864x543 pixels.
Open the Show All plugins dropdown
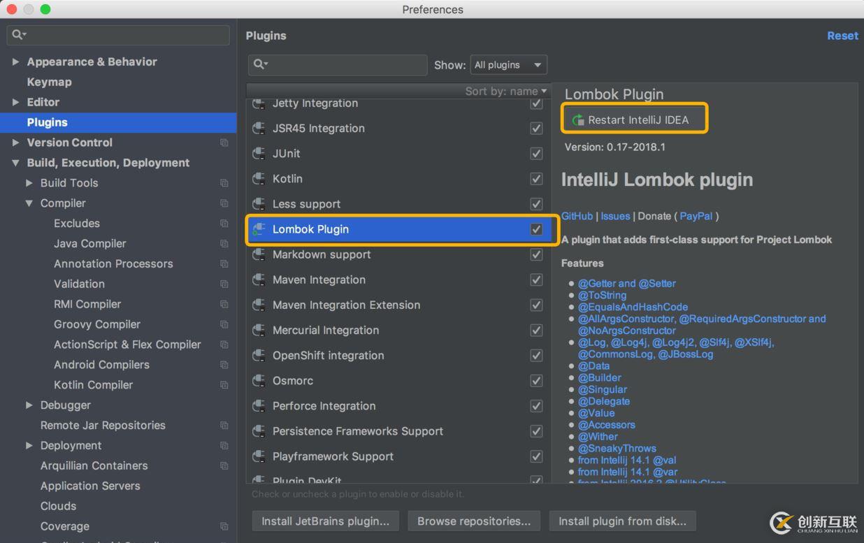508,65
